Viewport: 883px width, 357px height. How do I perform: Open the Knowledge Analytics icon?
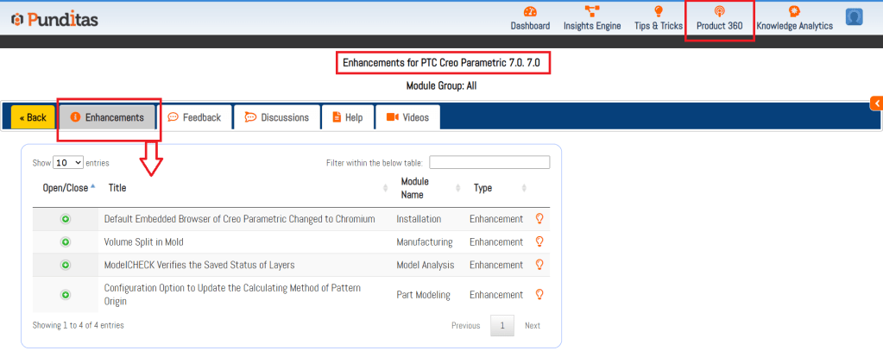click(x=794, y=12)
